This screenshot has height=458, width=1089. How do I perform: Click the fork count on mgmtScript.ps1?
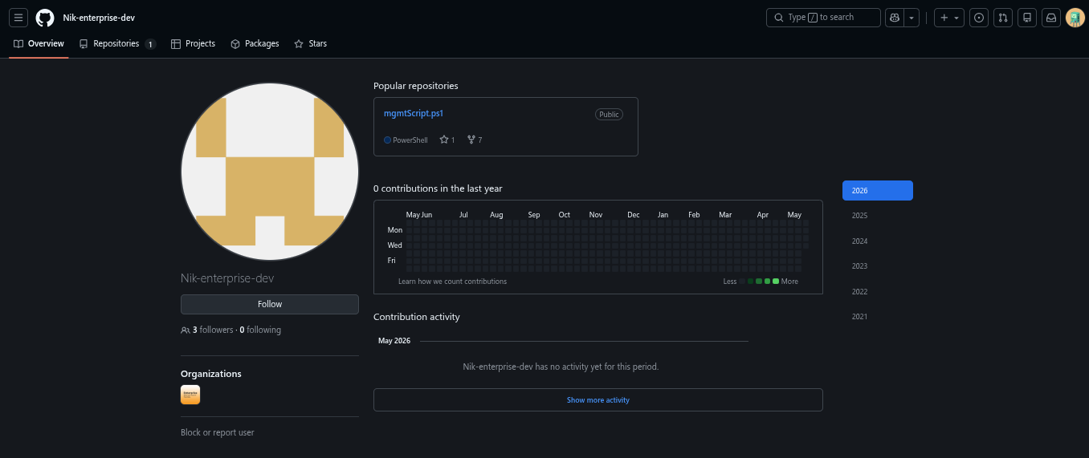475,140
